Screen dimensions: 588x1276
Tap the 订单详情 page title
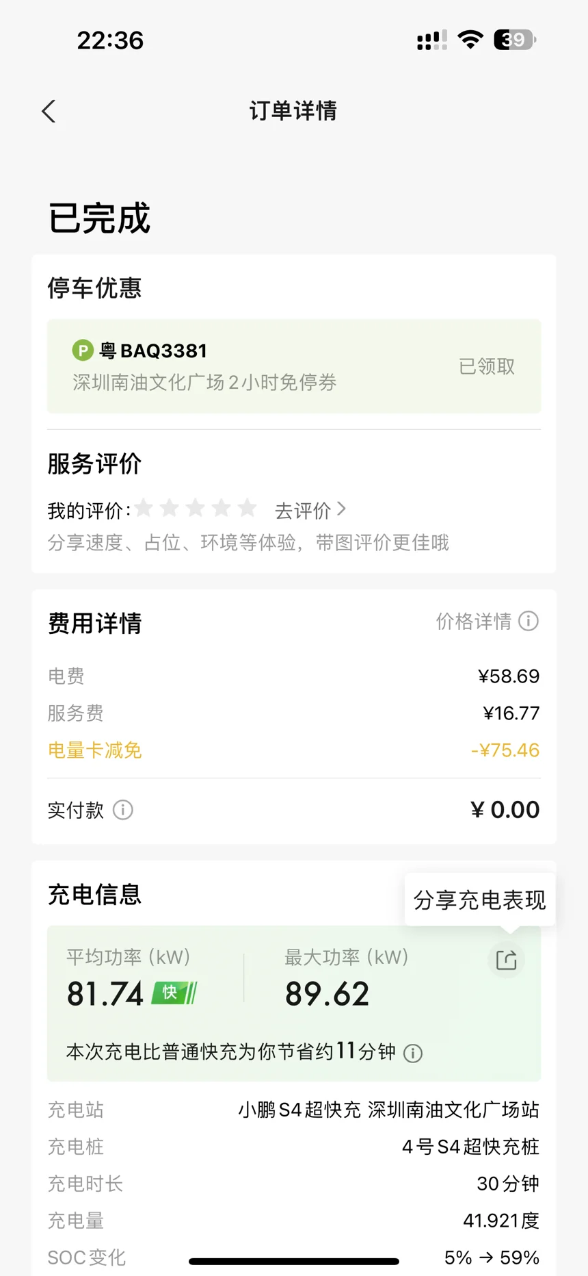pyautogui.click(x=293, y=111)
